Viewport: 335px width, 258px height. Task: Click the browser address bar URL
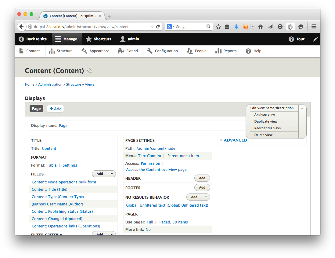(81, 27)
